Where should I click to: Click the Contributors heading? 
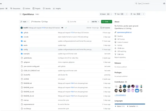(x=119, y=82)
